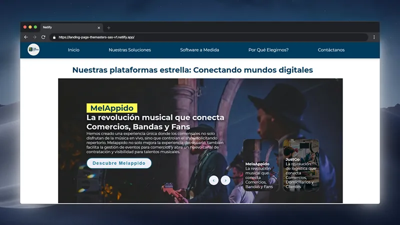400x225 pixels.
Task: Click the padlock icon in the address bar
Action: click(x=54, y=37)
